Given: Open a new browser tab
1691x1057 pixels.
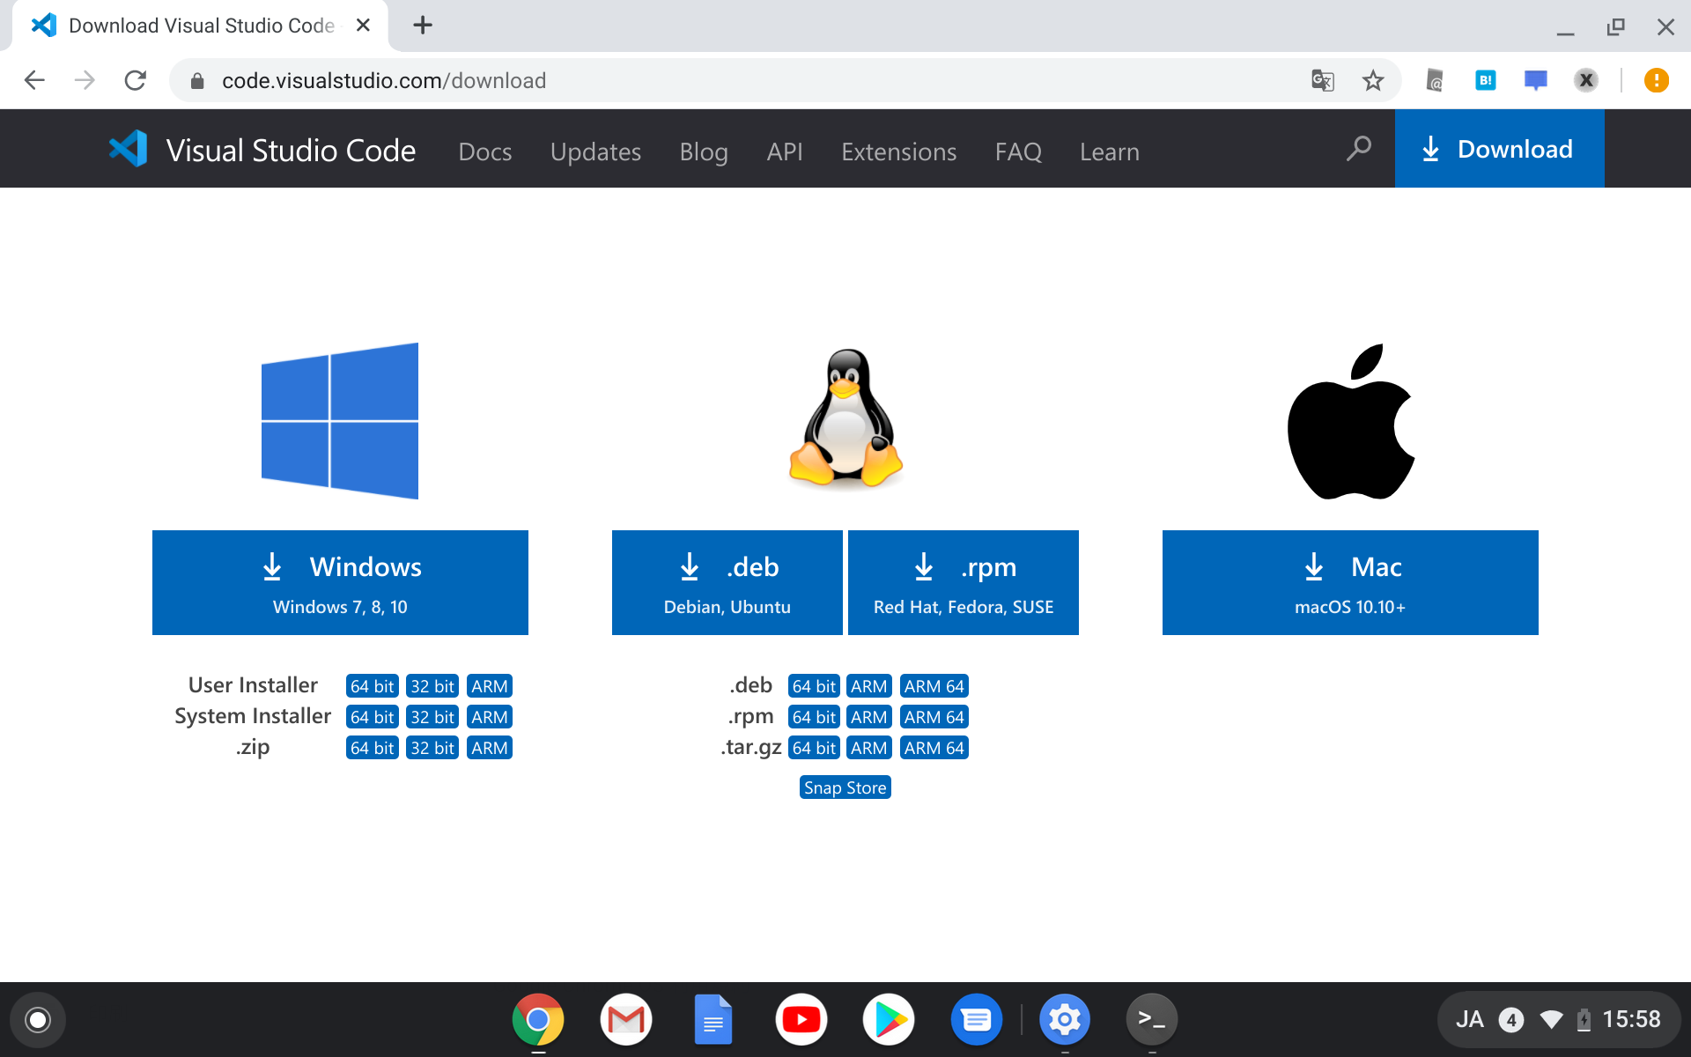Looking at the screenshot, I should coord(423,26).
